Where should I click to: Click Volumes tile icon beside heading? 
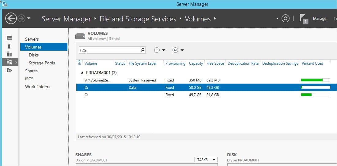click(80, 36)
